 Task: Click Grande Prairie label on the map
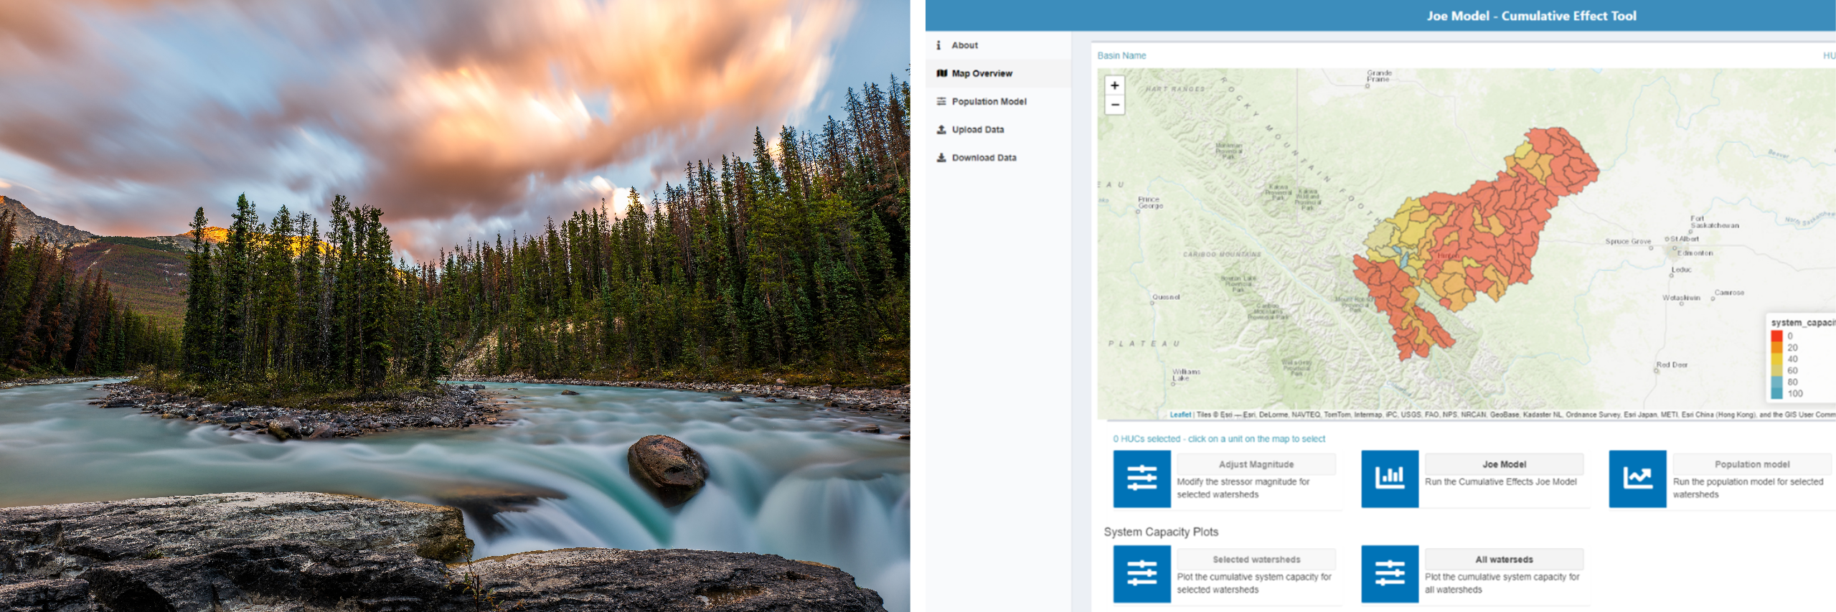(x=1379, y=76)
